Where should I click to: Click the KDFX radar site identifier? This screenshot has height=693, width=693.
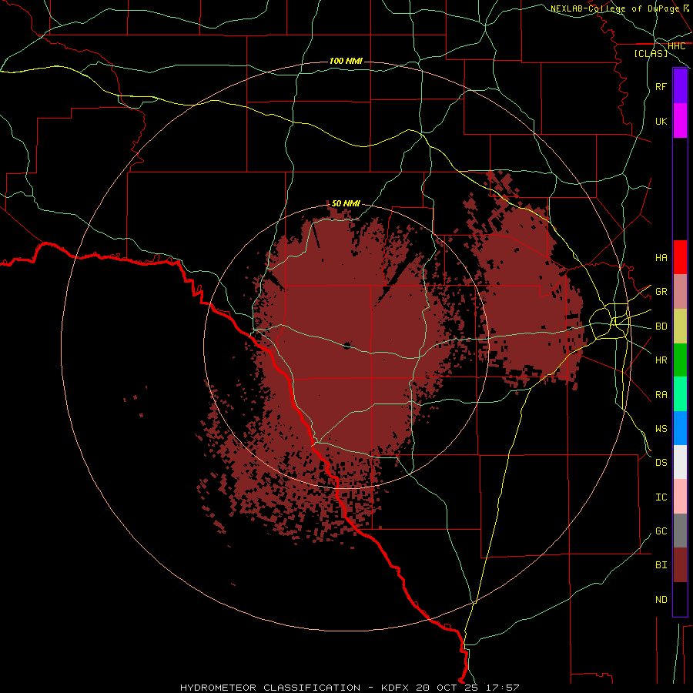pyautogui.click(x=395, y=688)
